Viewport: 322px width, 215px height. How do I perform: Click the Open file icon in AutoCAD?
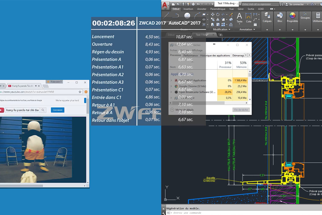178,4
